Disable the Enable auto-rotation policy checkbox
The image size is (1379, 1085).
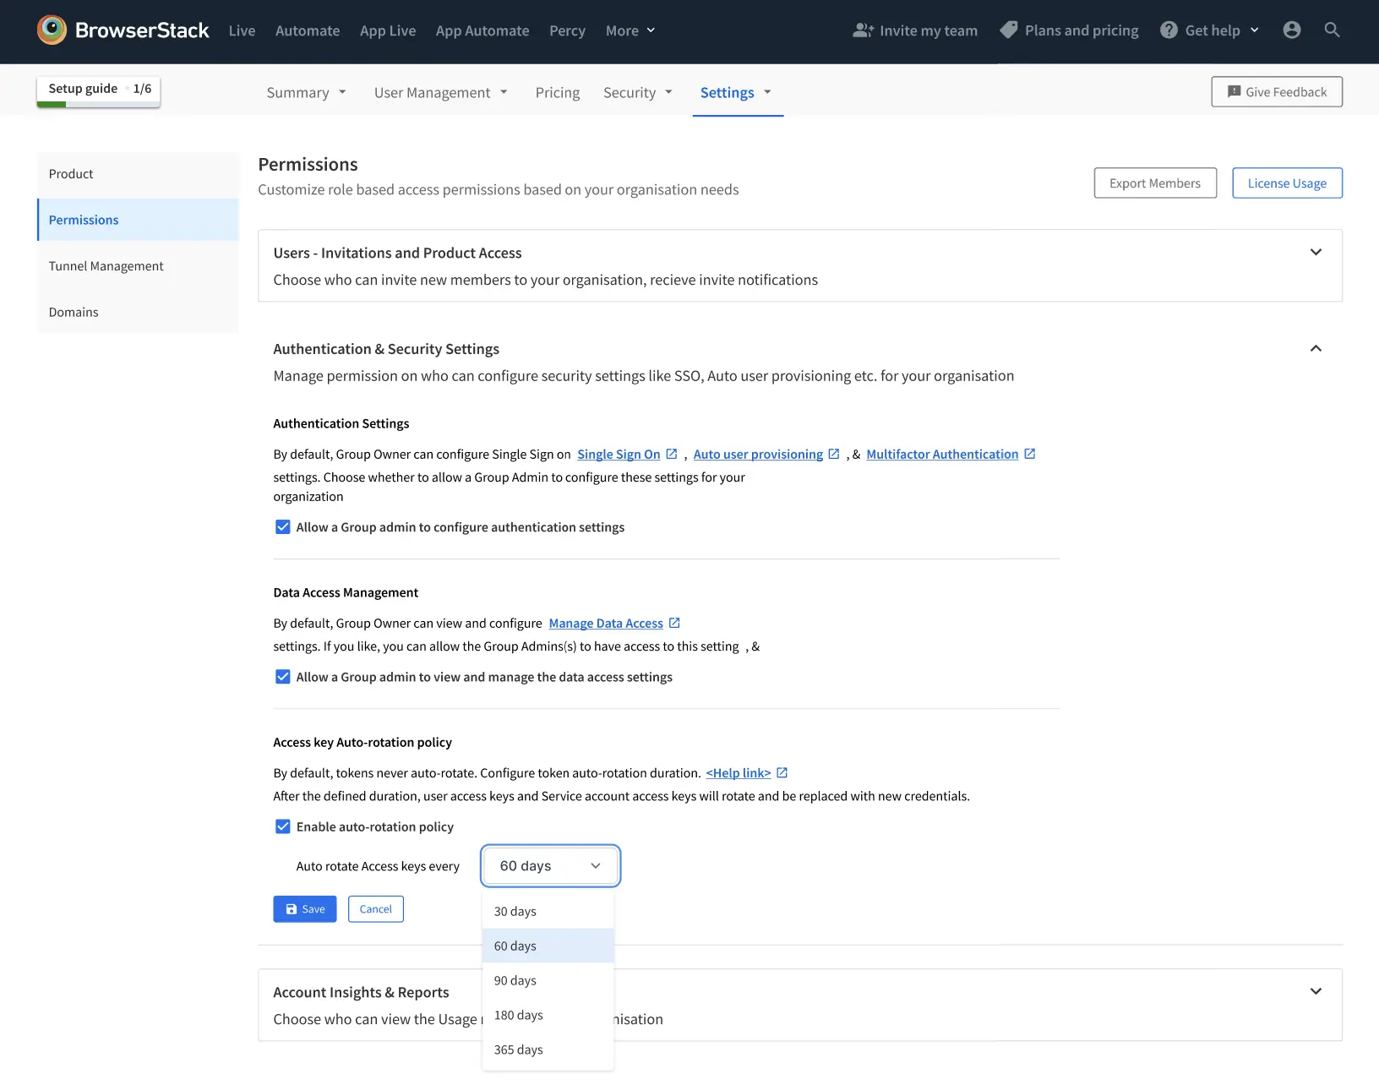283,826
